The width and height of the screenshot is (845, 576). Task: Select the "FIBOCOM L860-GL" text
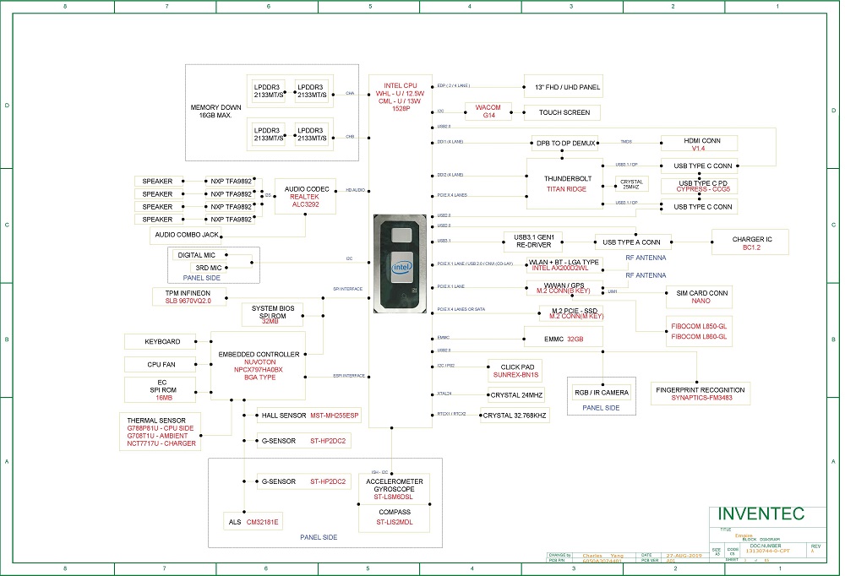coord(699,337)
